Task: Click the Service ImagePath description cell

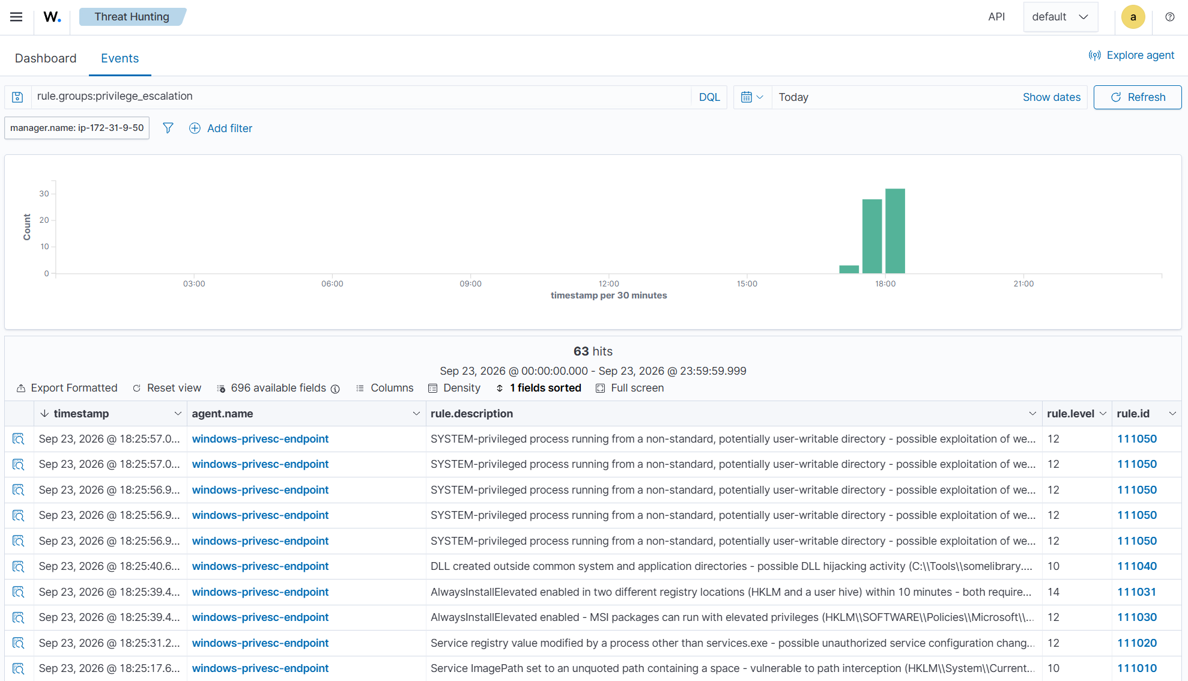Action: (x=733, y=668)
